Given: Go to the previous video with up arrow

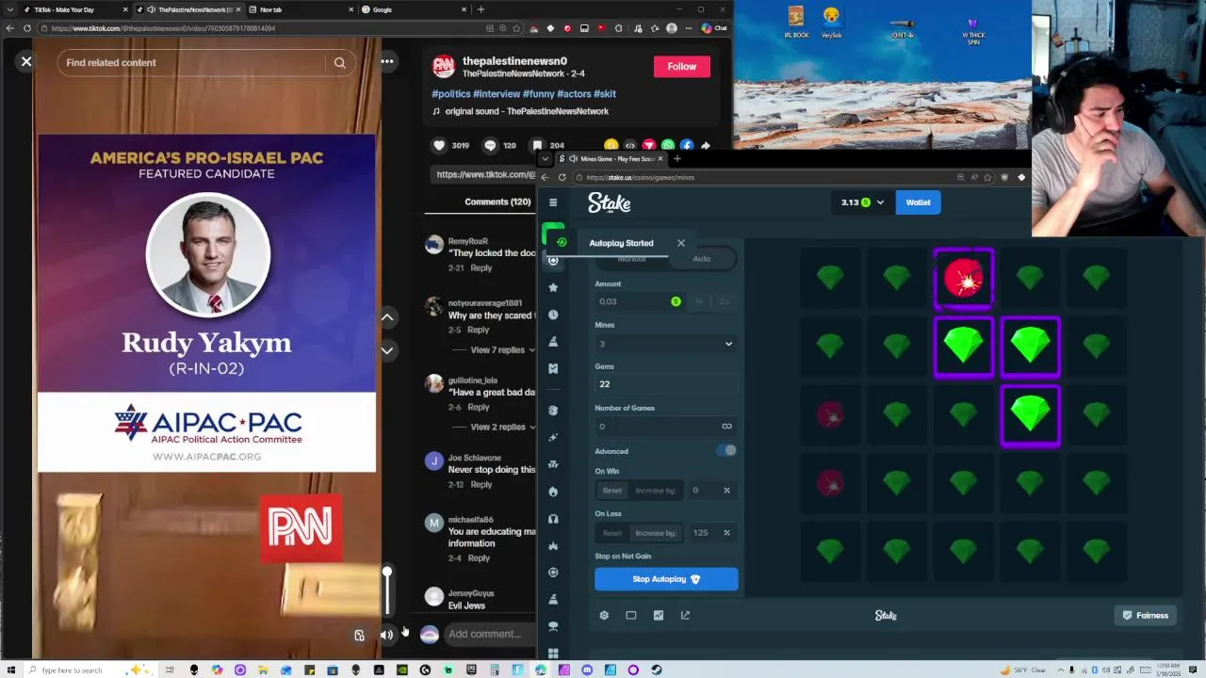Looking at the screenshot, I should (387, 317).
